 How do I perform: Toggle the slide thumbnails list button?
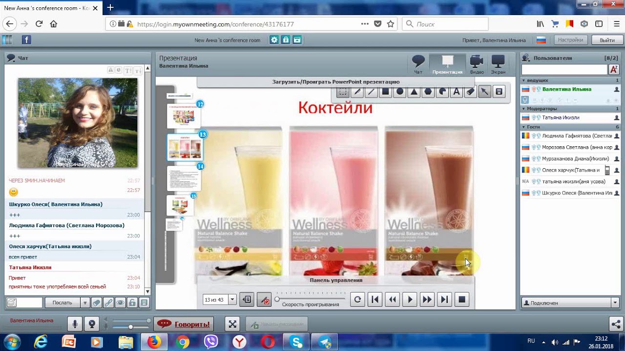247,300
